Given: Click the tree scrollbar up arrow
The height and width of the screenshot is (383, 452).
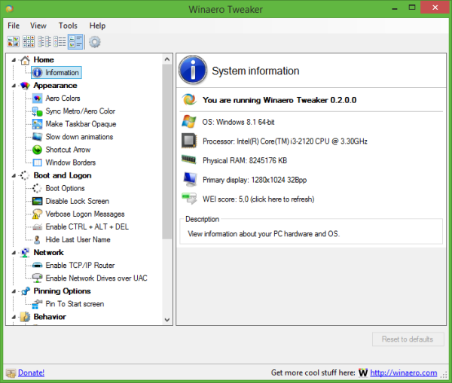Looking at the screenshot, I should pos(167,59).
